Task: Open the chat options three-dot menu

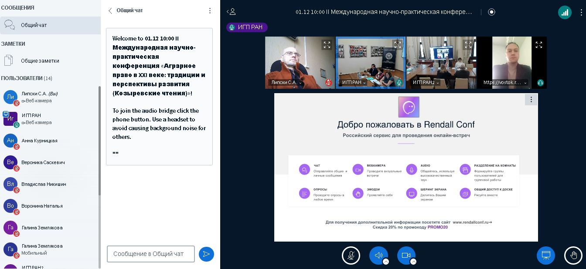Action: 210,10
